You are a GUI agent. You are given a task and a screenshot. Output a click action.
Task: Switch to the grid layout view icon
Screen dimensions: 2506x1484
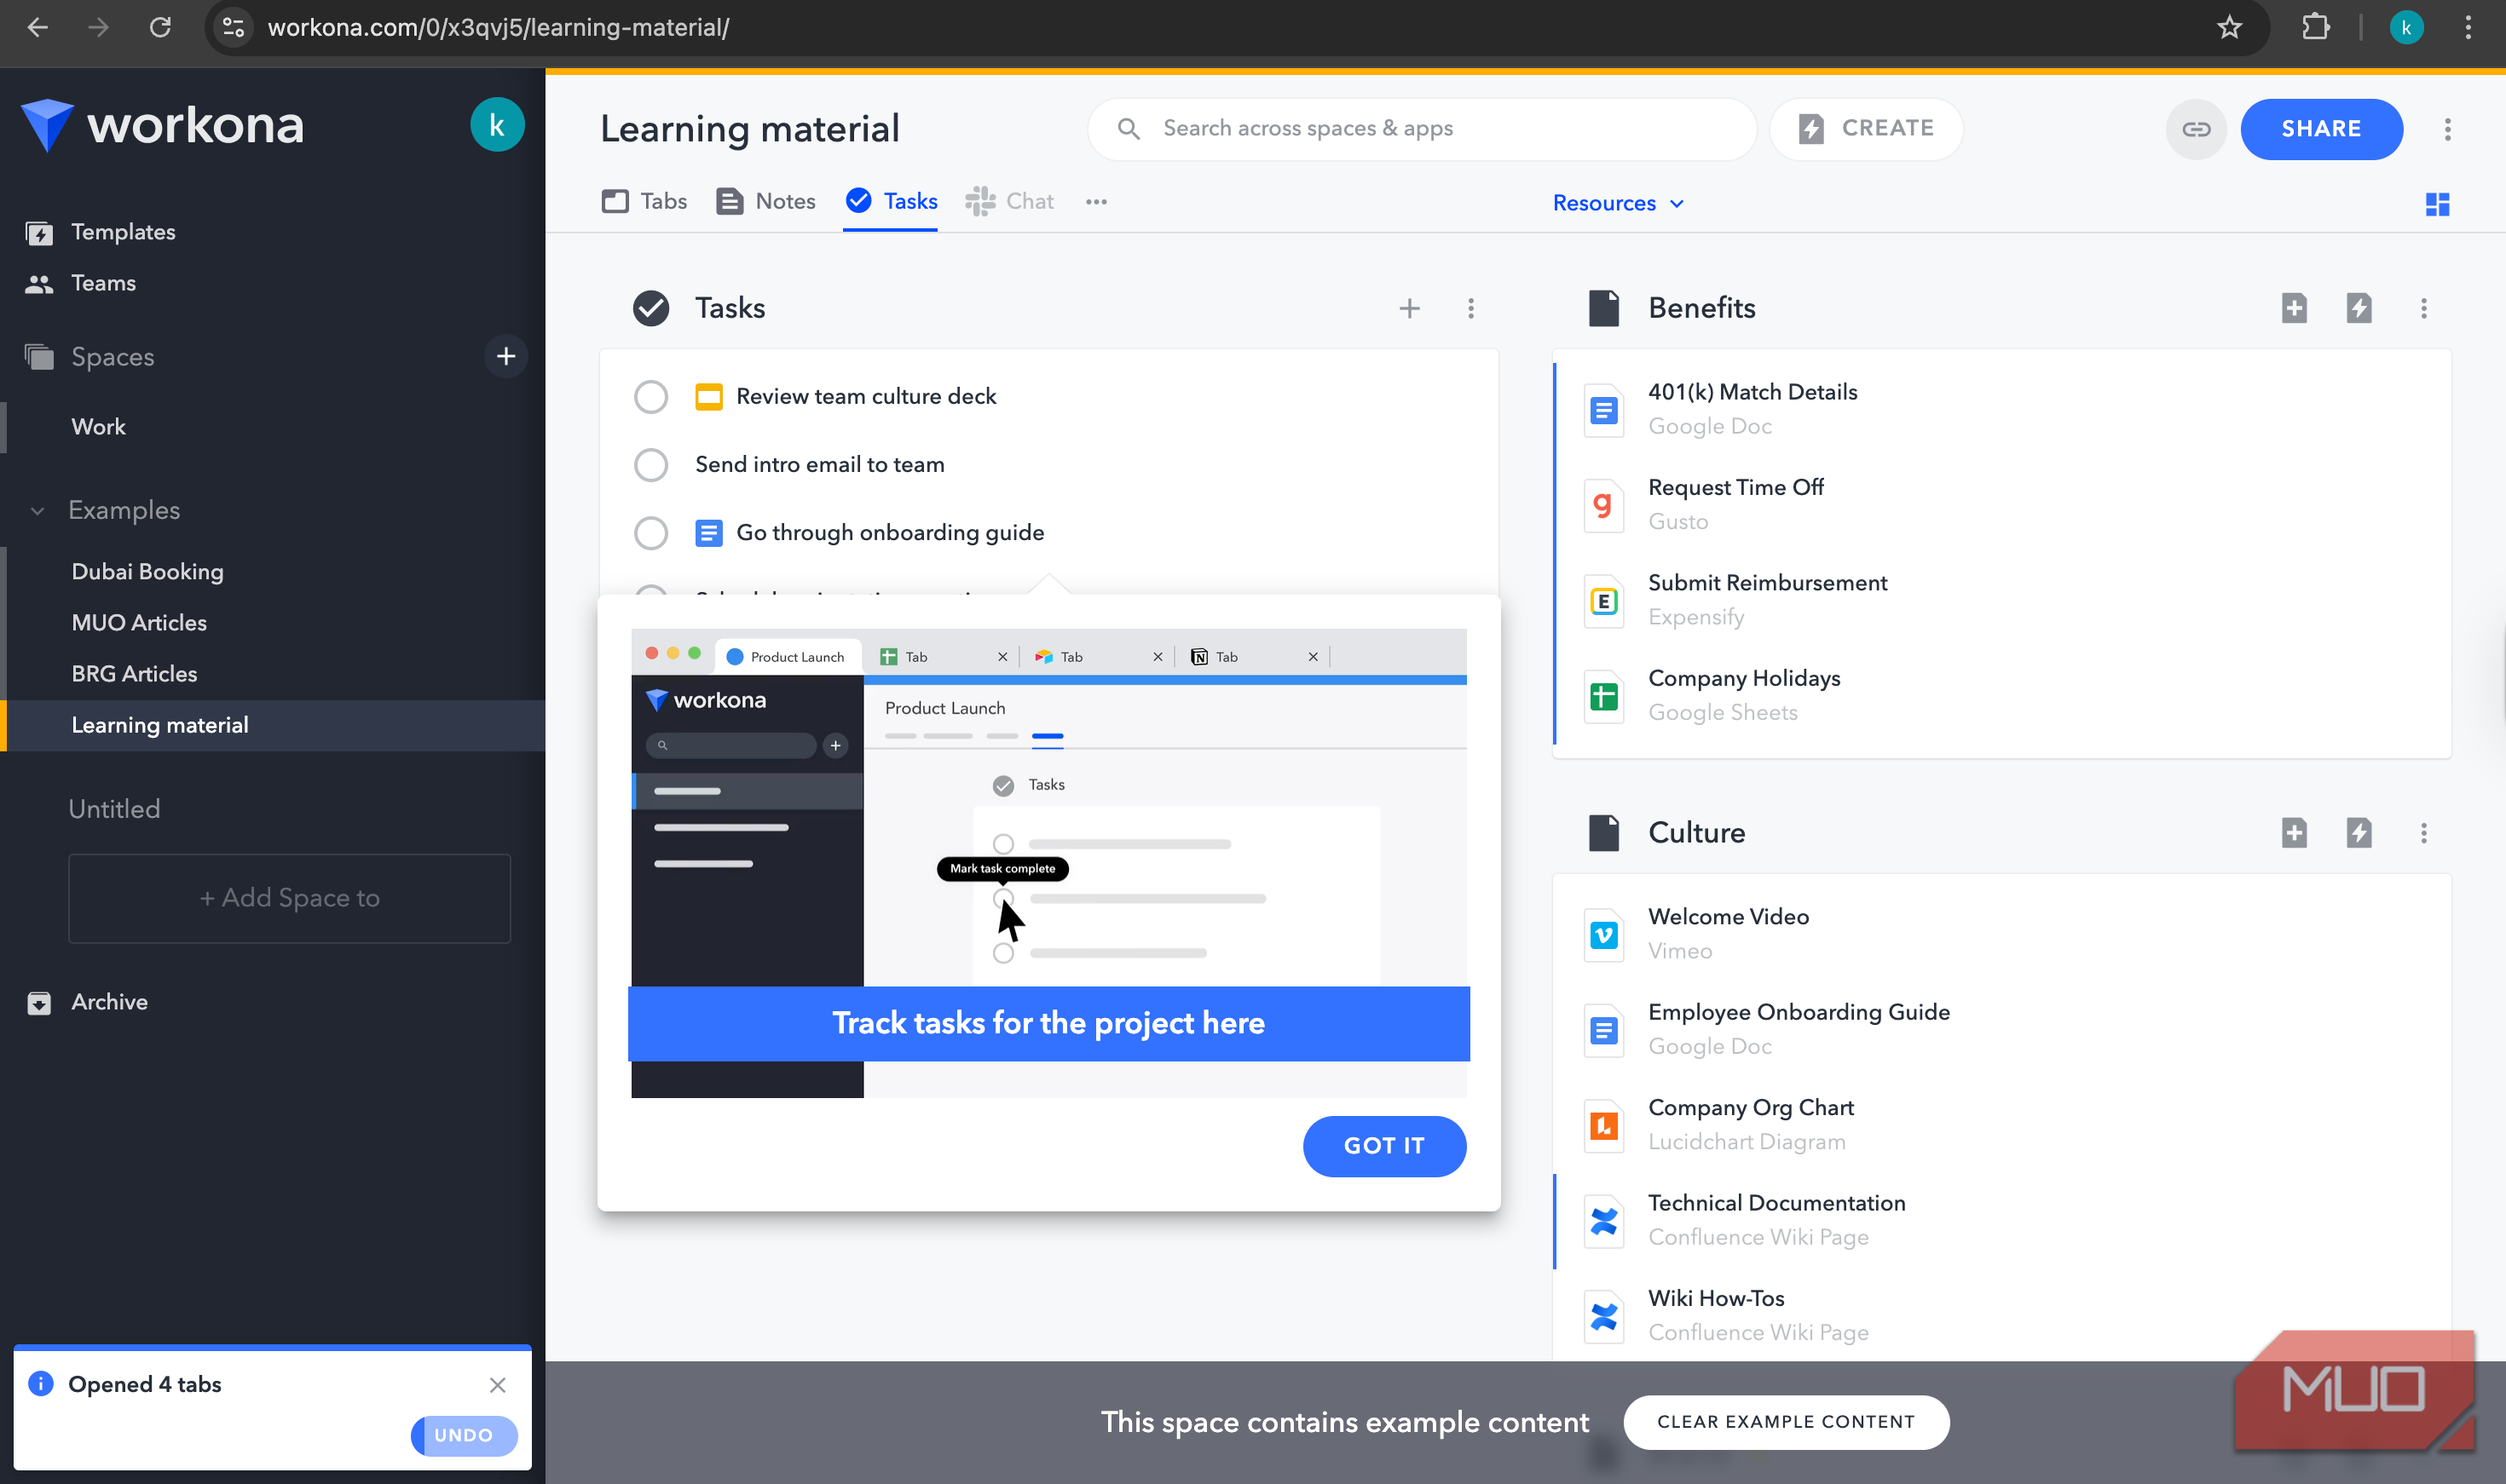point(2437,204)
